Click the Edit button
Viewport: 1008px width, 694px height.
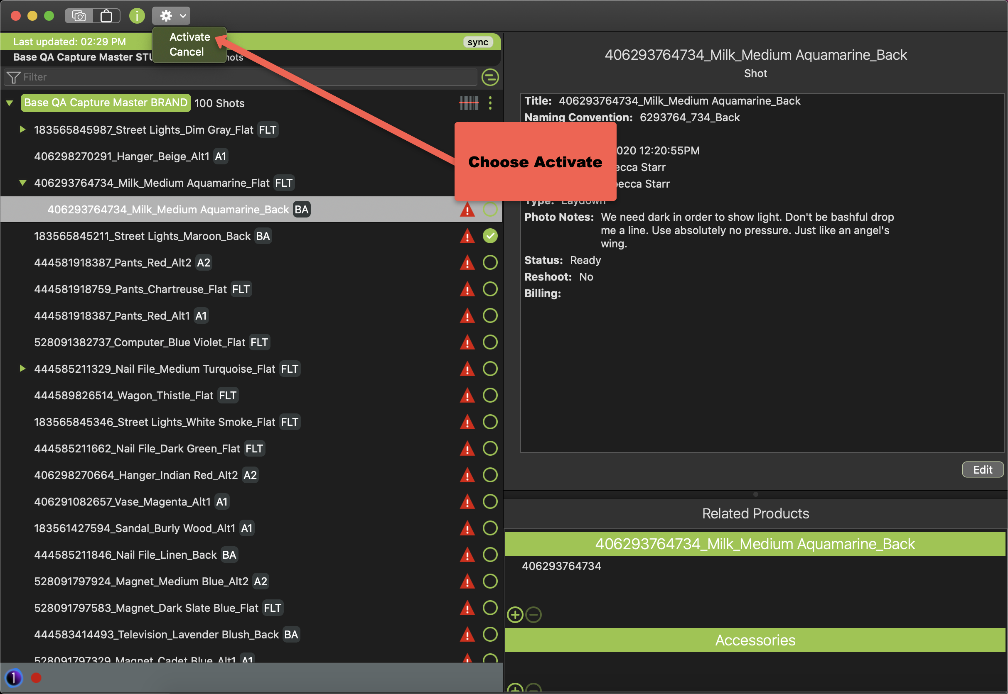coord(982,469)
